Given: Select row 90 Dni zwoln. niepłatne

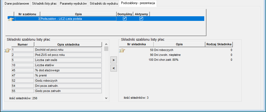Looking at the screenshot, I should (x=176, y=55).
